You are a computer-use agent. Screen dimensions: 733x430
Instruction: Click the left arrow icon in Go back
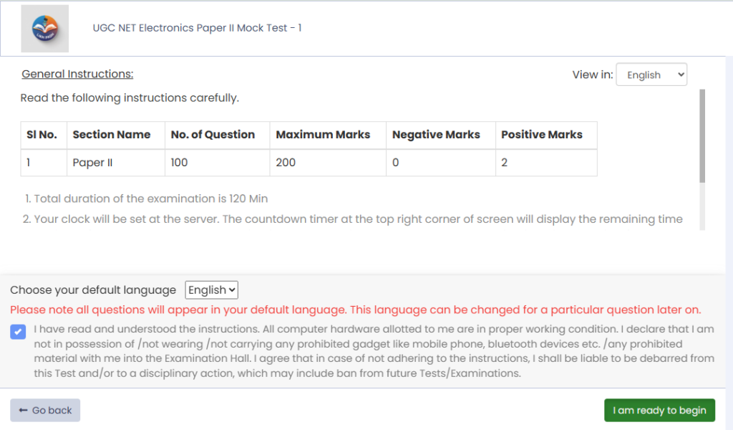pos(23,411)
